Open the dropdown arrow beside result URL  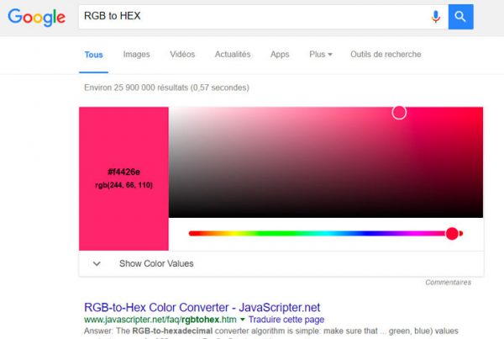[243, 320]
